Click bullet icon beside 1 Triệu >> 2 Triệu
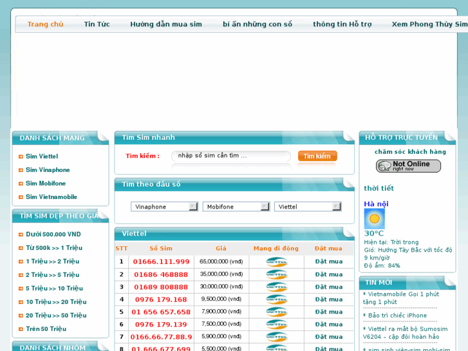Viewport: 468px width, 351px height. coord(21,261)
